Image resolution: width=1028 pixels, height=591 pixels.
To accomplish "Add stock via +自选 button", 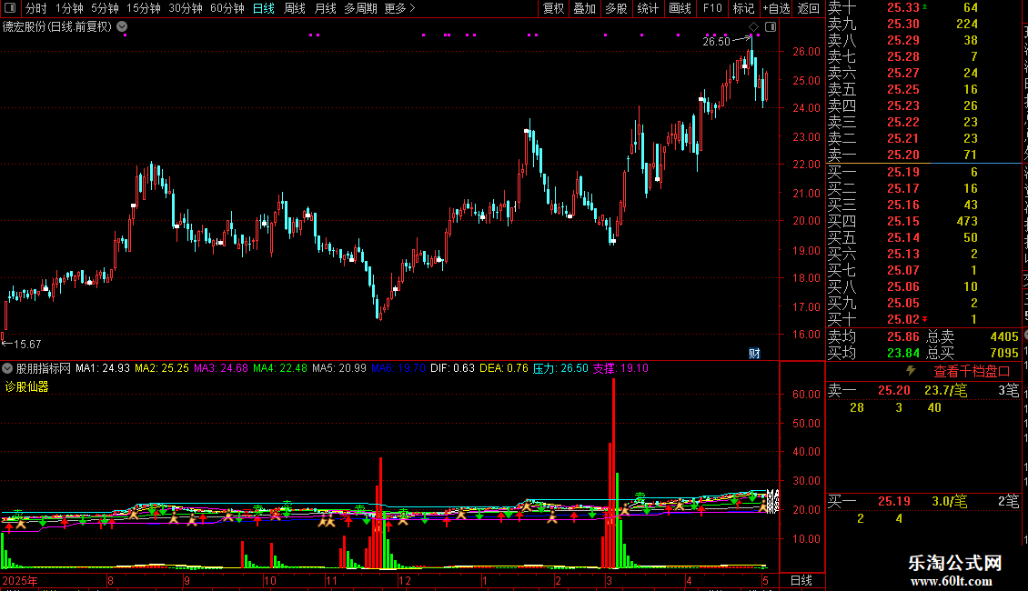I will coord(777,8).
